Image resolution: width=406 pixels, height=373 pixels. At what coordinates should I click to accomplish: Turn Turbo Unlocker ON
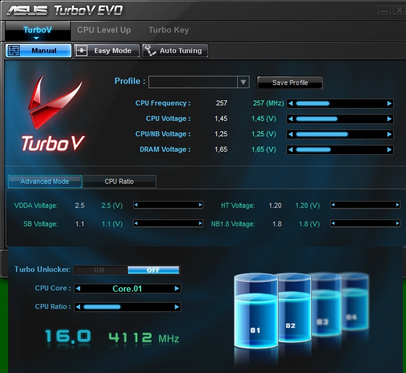click(x=100, y=270)
